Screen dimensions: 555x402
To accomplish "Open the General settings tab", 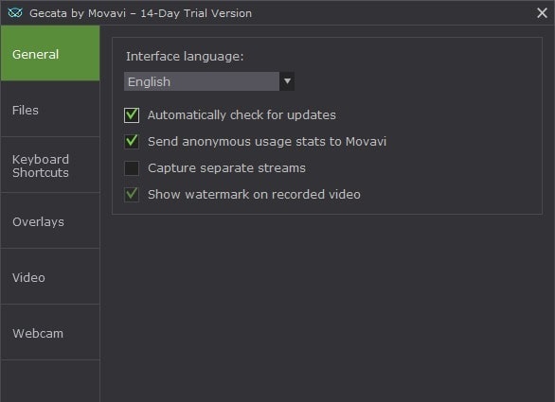I will tap(50, 53).
